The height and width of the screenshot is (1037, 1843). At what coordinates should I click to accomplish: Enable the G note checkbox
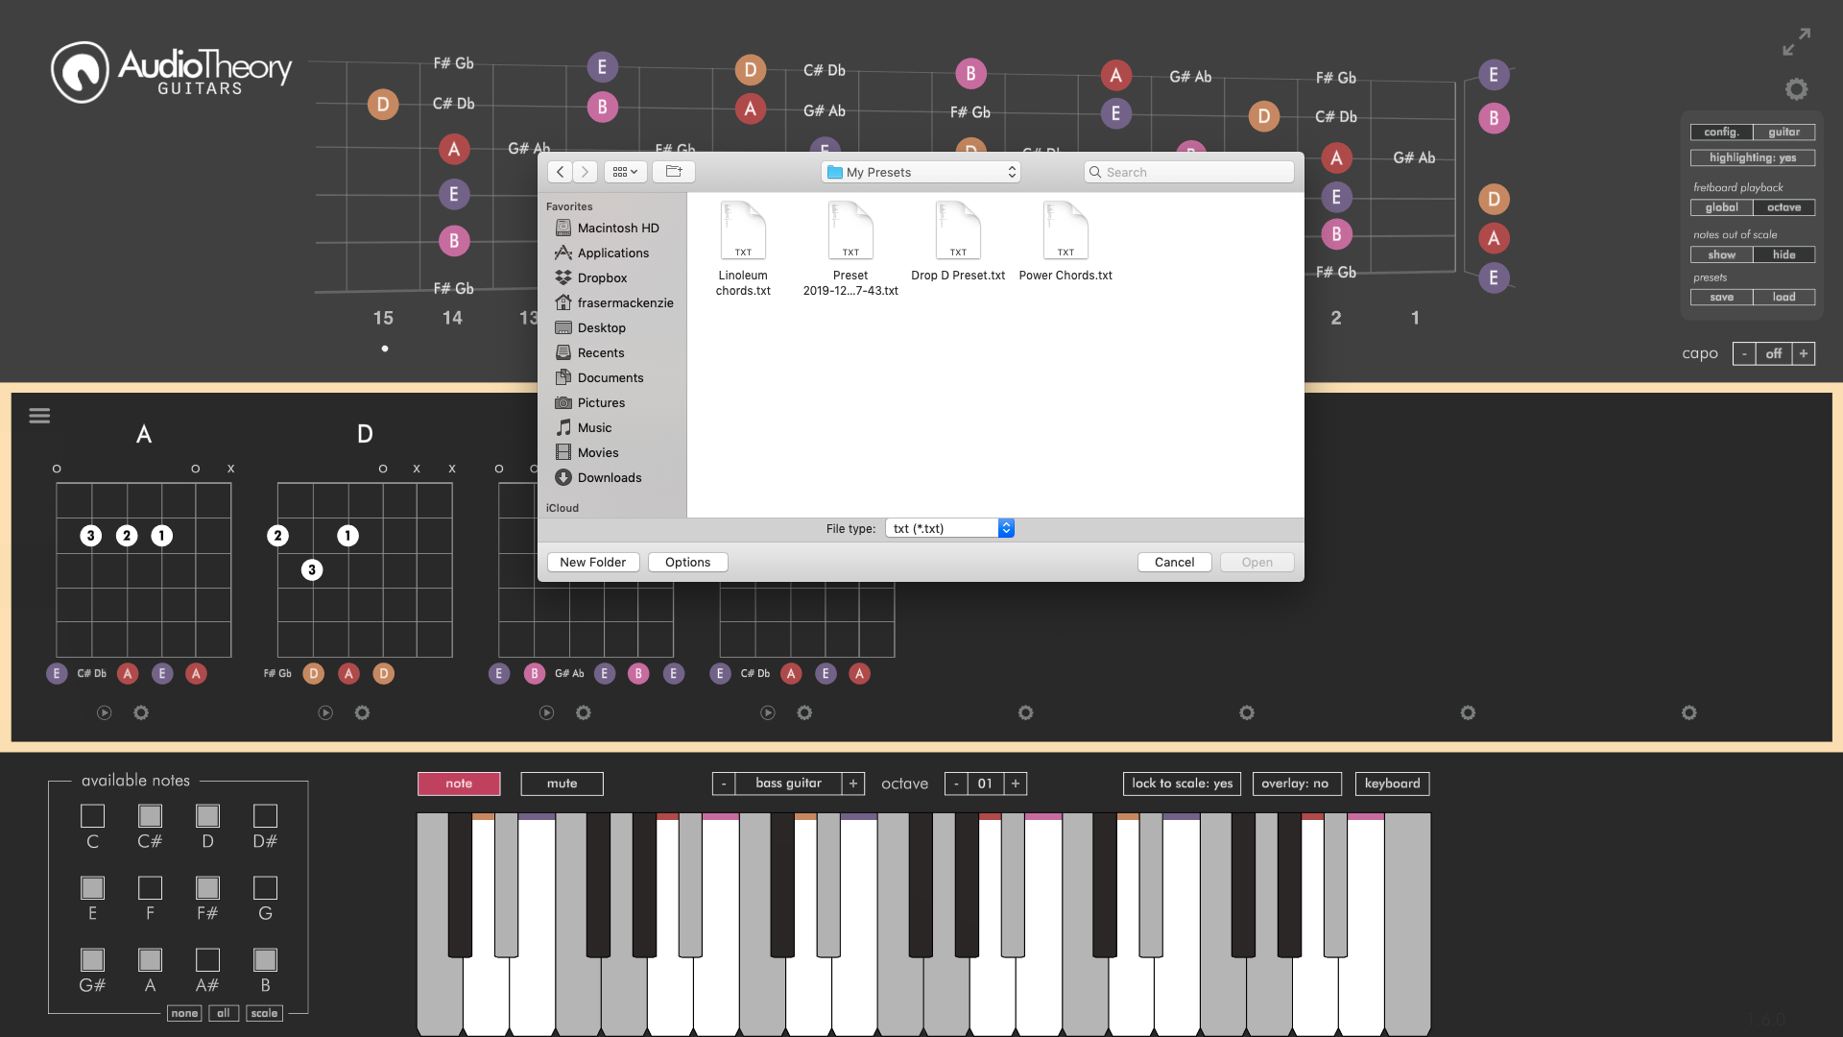pyautogui.click(x=265, y=887)
